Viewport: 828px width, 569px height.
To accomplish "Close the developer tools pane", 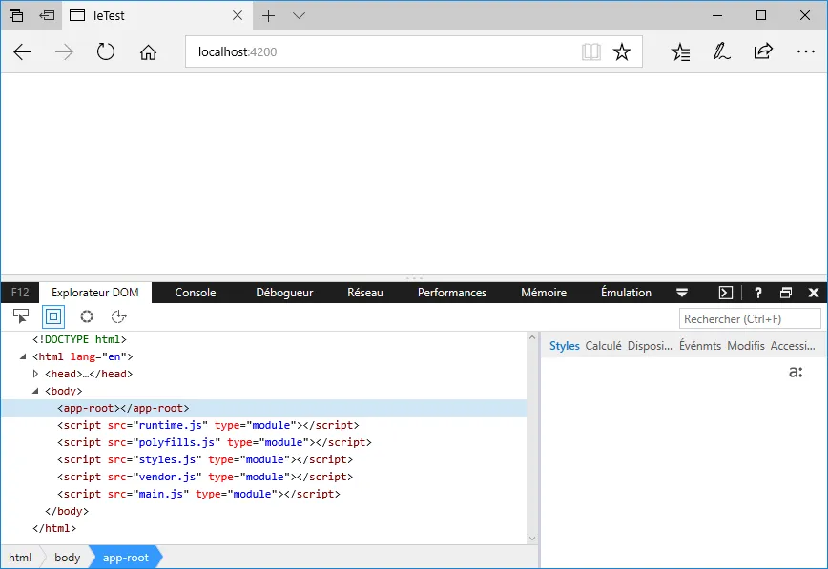I will tap(813, 293).
